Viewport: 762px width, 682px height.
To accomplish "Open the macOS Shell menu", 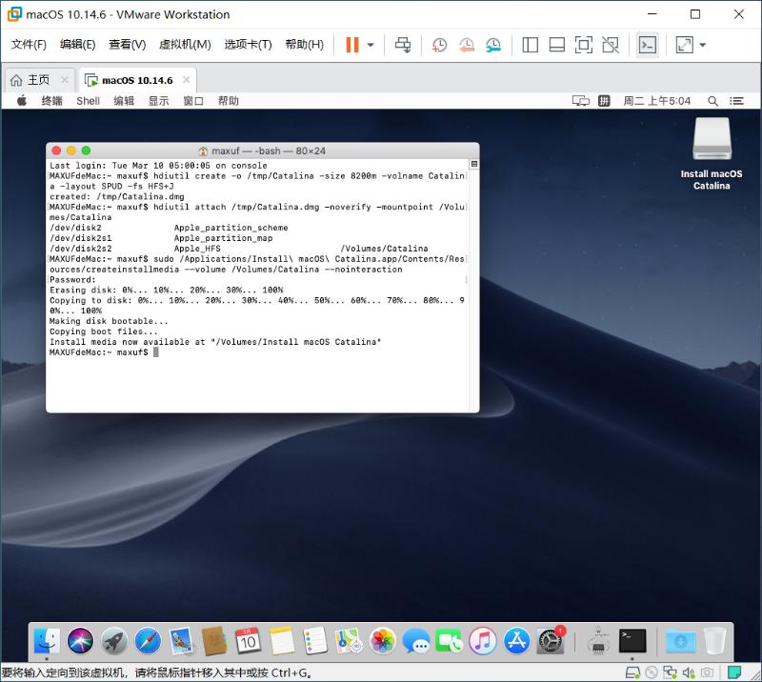I will [88, 100].
